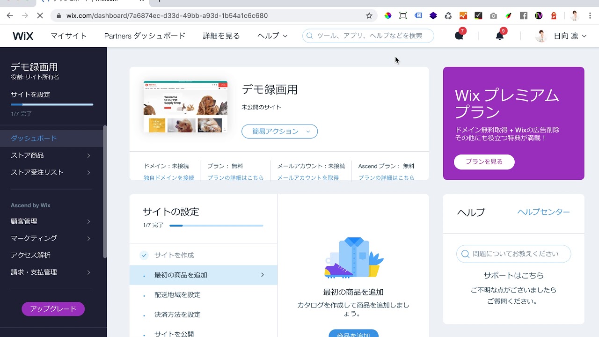Image resolution: width=599 pixels, height=337 pixels.
Task: Open the ヘルプセンター link
Action: point(543,212)
